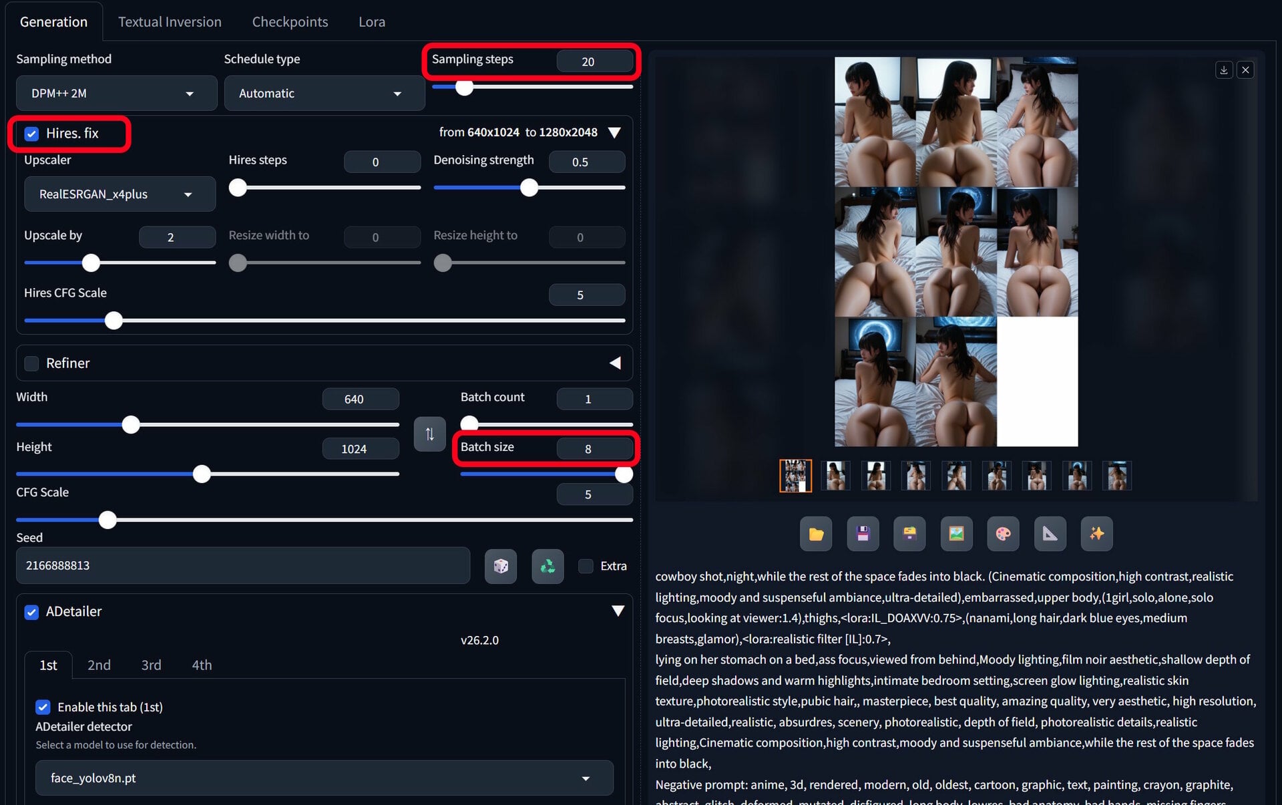Viewport: 1282px width, 805px height.
Task: Uncheck the Hires. fix checkbox
Action: pyautogui.click(x=31, y=134)
